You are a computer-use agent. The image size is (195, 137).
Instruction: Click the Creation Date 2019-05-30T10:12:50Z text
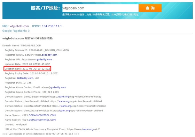coord(27,69)
